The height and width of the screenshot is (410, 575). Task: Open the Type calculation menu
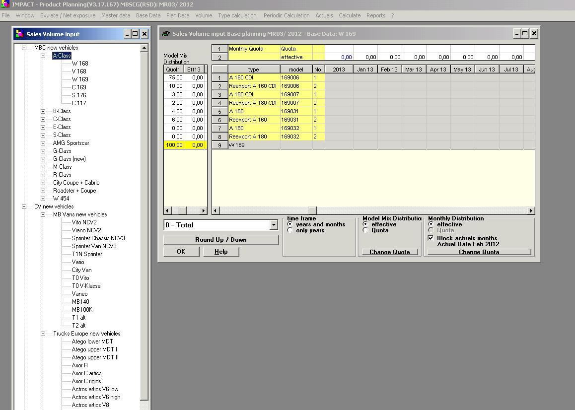(237, 15)
